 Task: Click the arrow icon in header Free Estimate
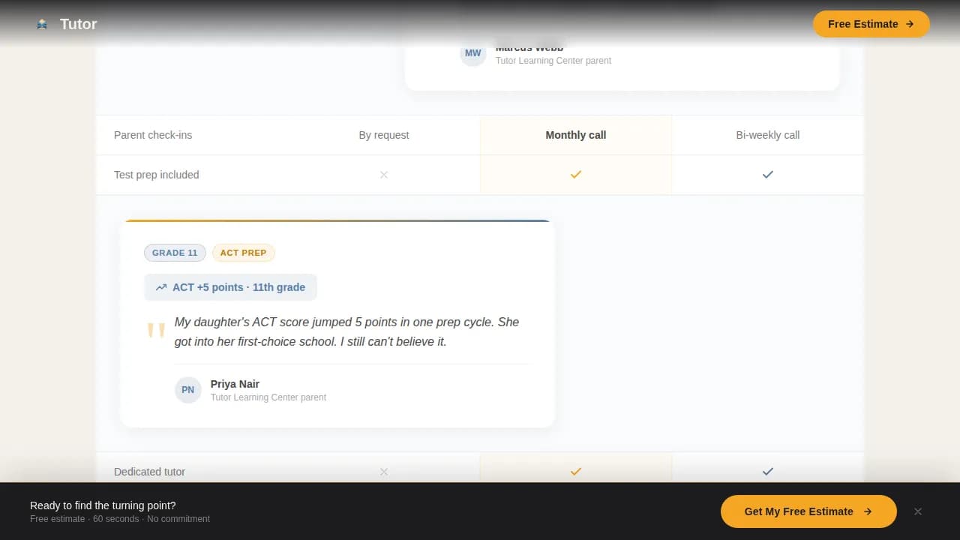[910, 24]
